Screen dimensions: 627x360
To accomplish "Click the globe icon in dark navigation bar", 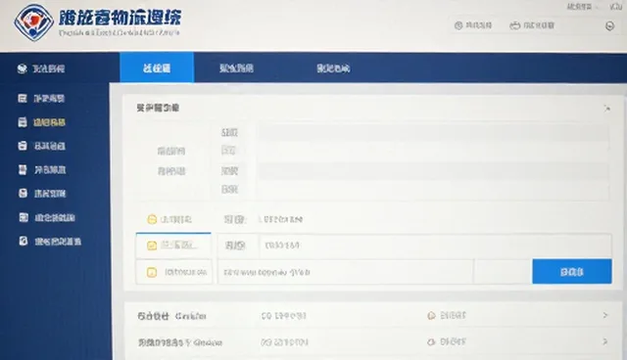I will click(x=22, y=68).
